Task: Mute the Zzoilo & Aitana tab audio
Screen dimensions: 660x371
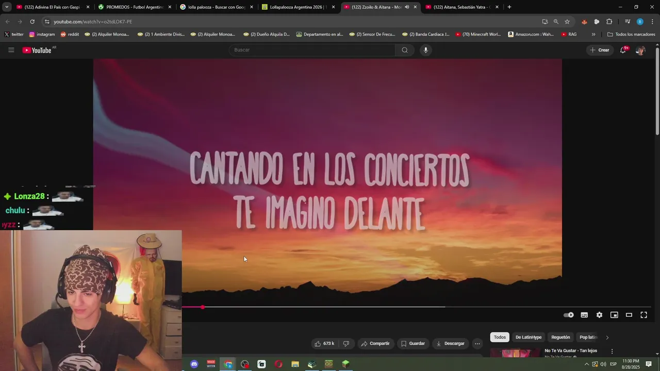Action: coord(407,7)
